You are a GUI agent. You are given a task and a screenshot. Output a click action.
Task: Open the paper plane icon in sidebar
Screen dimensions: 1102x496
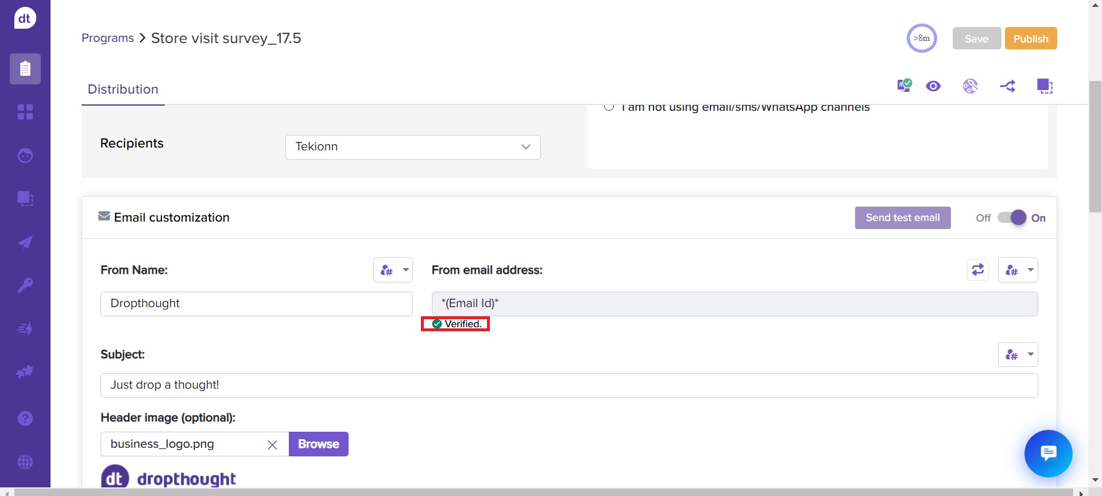25,242
